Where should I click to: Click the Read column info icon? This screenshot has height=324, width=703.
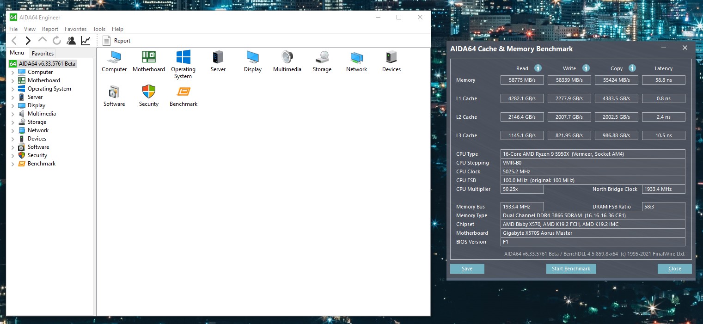(x=538, y=68)
